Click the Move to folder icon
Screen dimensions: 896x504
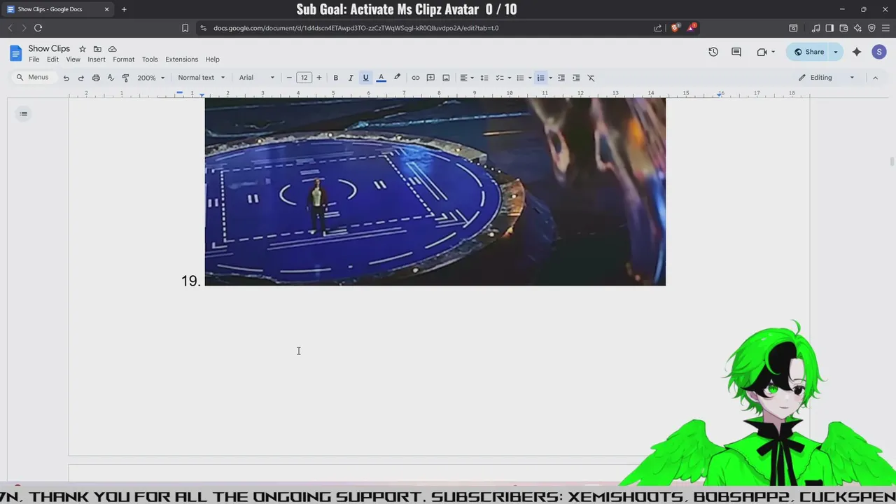pyautogui.click(x=97, y=49)
